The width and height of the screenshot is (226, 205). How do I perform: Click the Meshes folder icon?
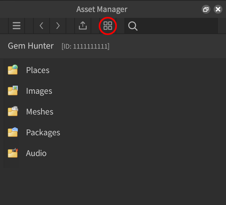13,112
